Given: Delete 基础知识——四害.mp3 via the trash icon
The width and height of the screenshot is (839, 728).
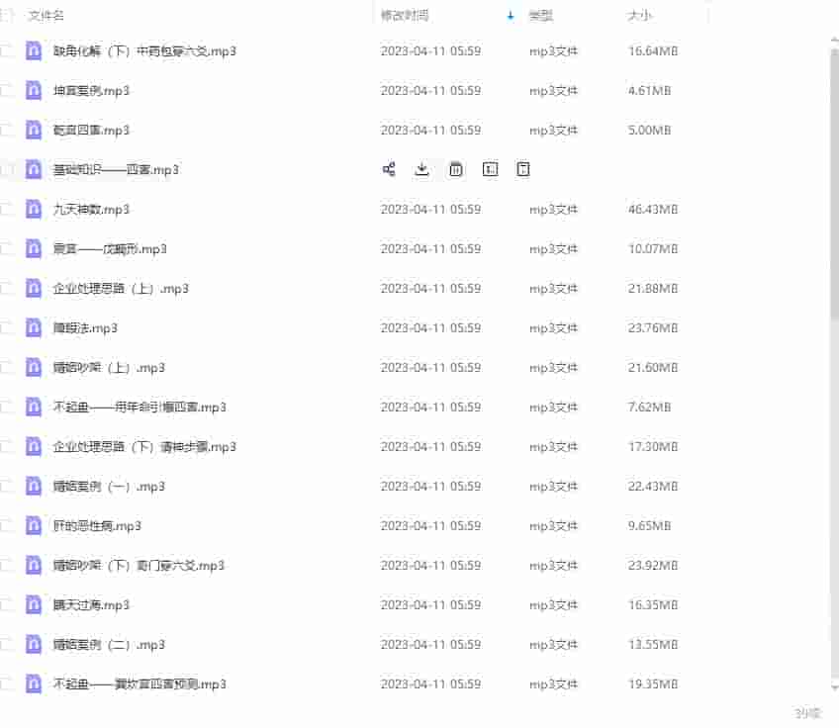Looking at the screenshot, I should click(x=455, y=169).
